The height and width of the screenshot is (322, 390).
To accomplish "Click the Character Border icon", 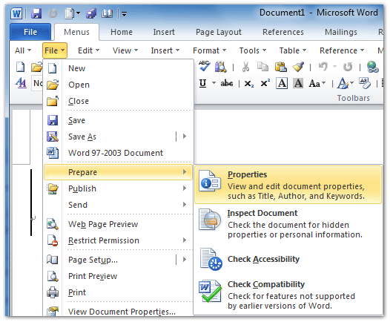I will pos(282,83).
